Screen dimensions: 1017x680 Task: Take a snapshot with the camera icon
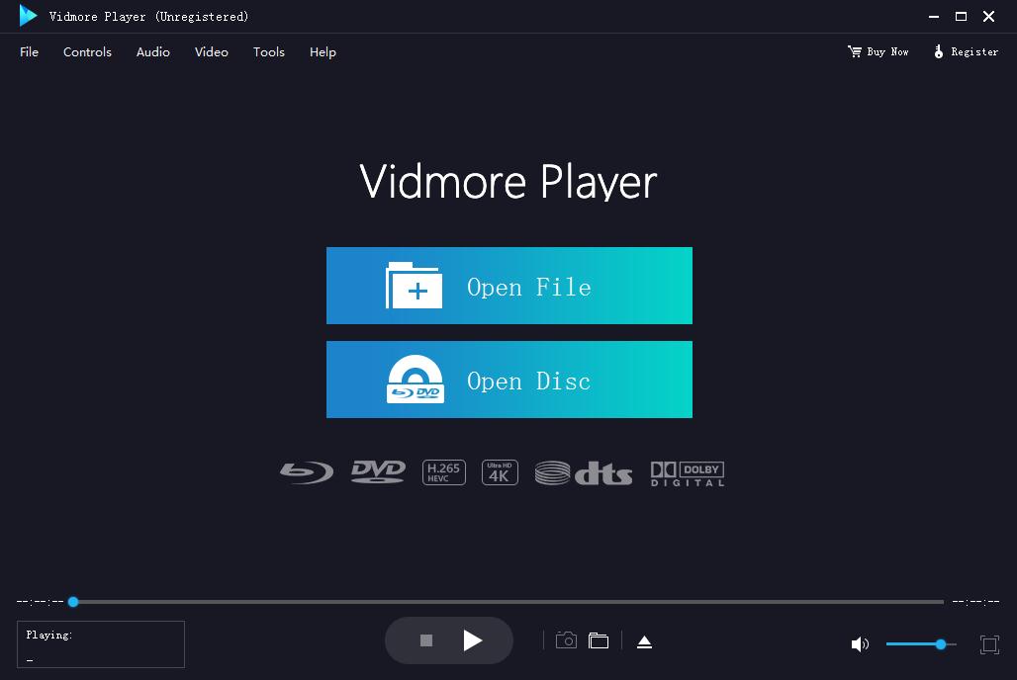point(566,640)
